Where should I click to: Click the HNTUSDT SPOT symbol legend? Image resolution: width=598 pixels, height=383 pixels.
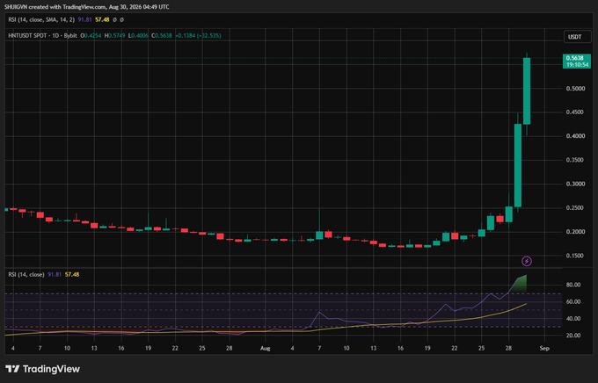(x=42, y=35)
